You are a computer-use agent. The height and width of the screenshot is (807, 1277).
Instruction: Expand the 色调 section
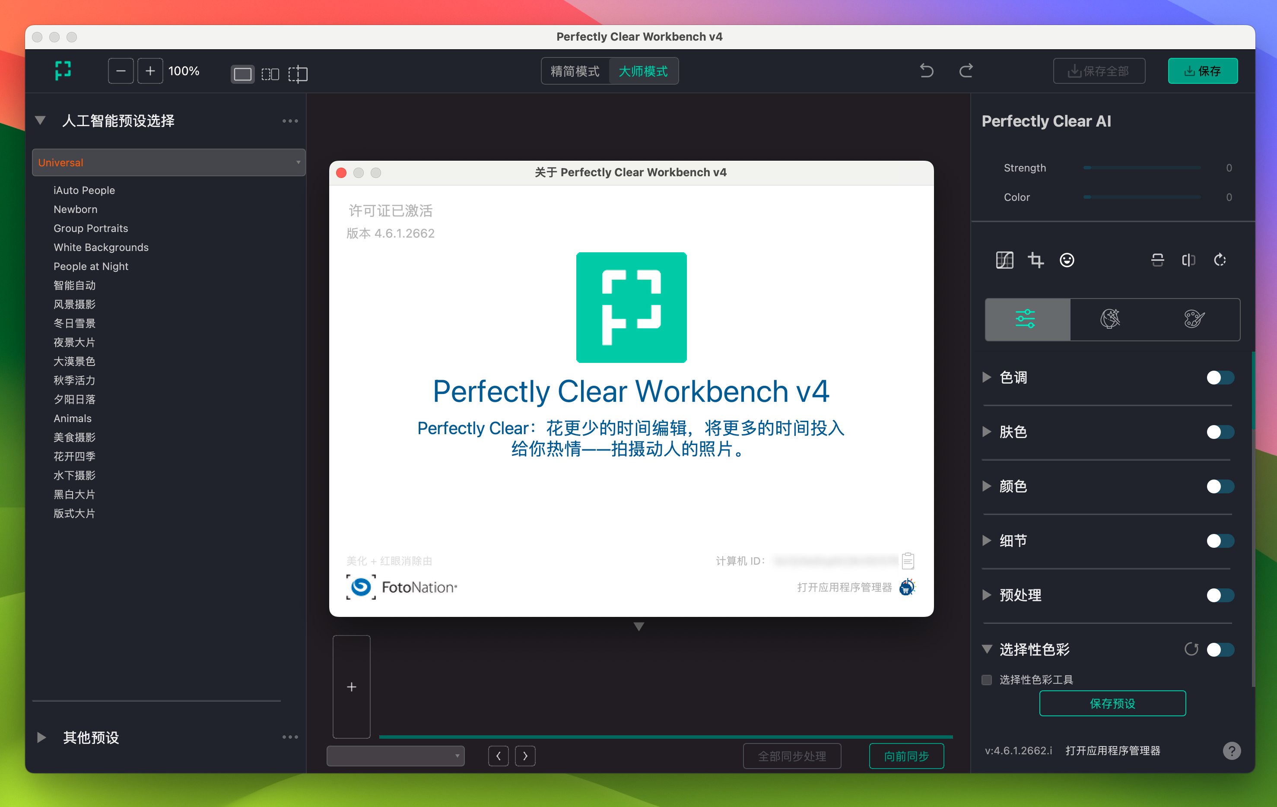(986, 378)
